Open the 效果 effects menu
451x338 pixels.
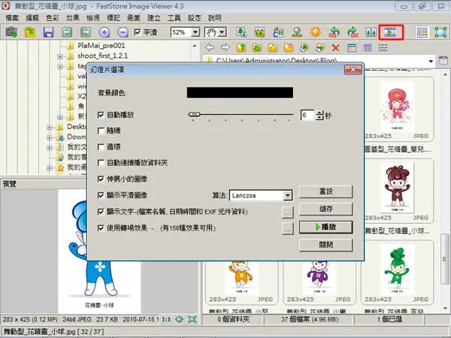click(73, 18)
